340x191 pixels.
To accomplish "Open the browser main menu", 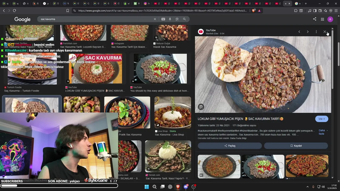I will [336, 11].
